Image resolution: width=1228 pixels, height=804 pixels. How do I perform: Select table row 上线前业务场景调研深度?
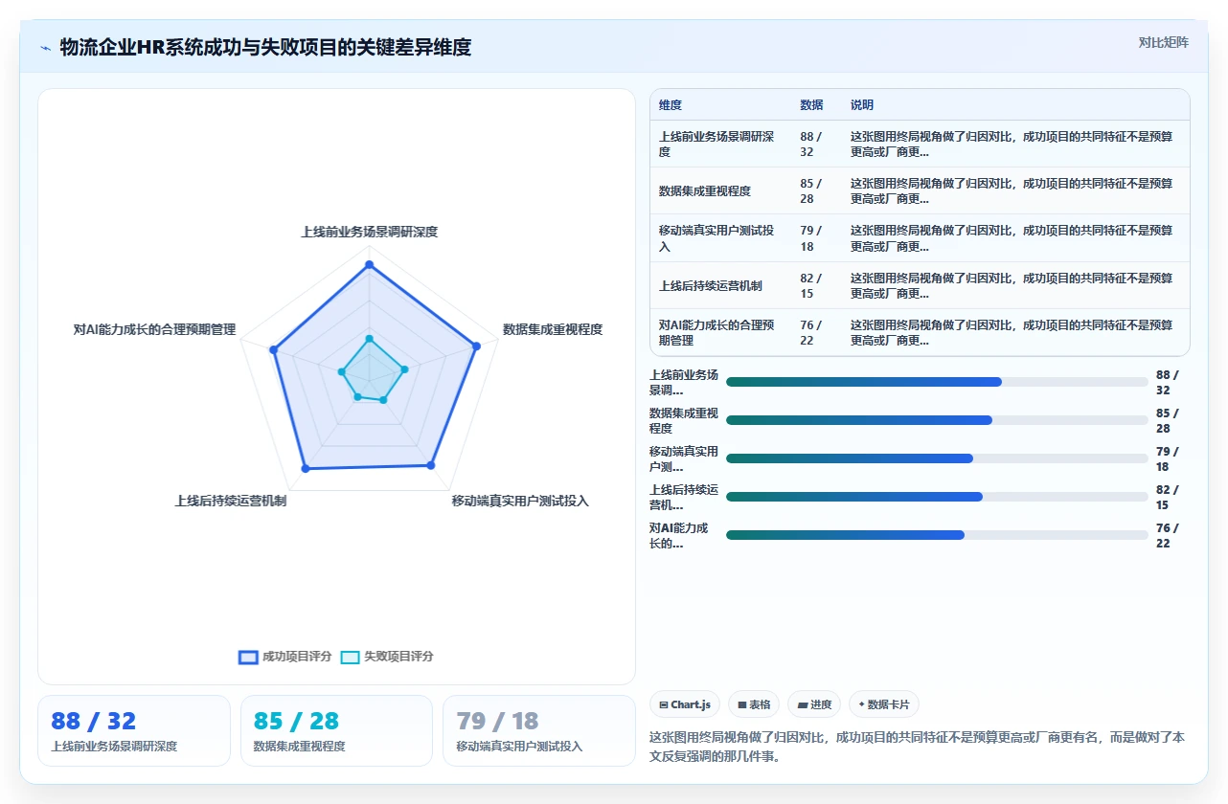(x=920, y=145)
